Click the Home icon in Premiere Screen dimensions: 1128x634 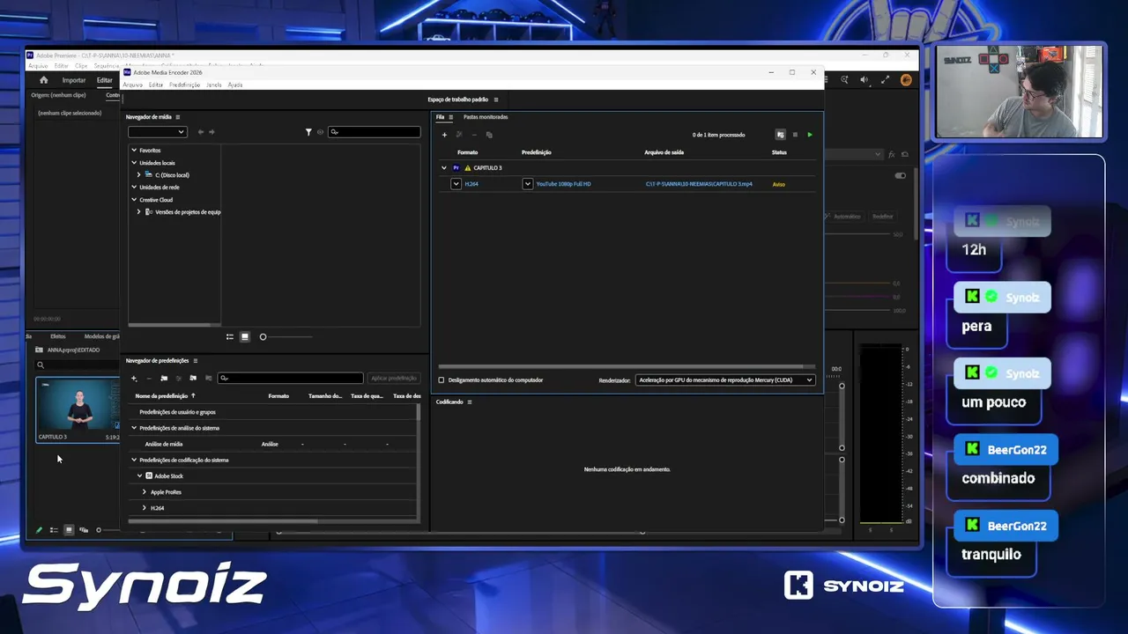44,80
